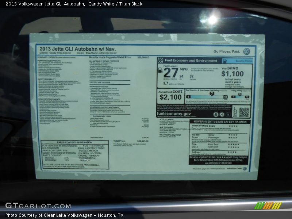Select the smog rating marker 5
292x219 pixels.
pyautogui.click(x=240, y=95)
